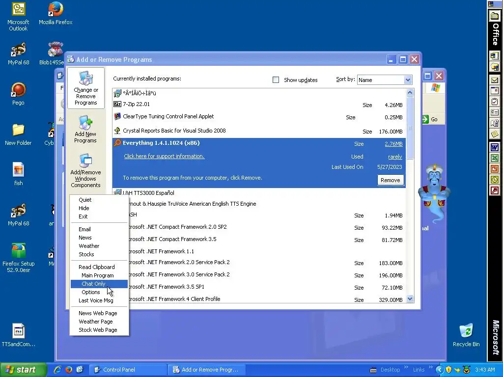Enable the Show updates checkbox
The height and width of the screenshot is (377, 503).
276,80
